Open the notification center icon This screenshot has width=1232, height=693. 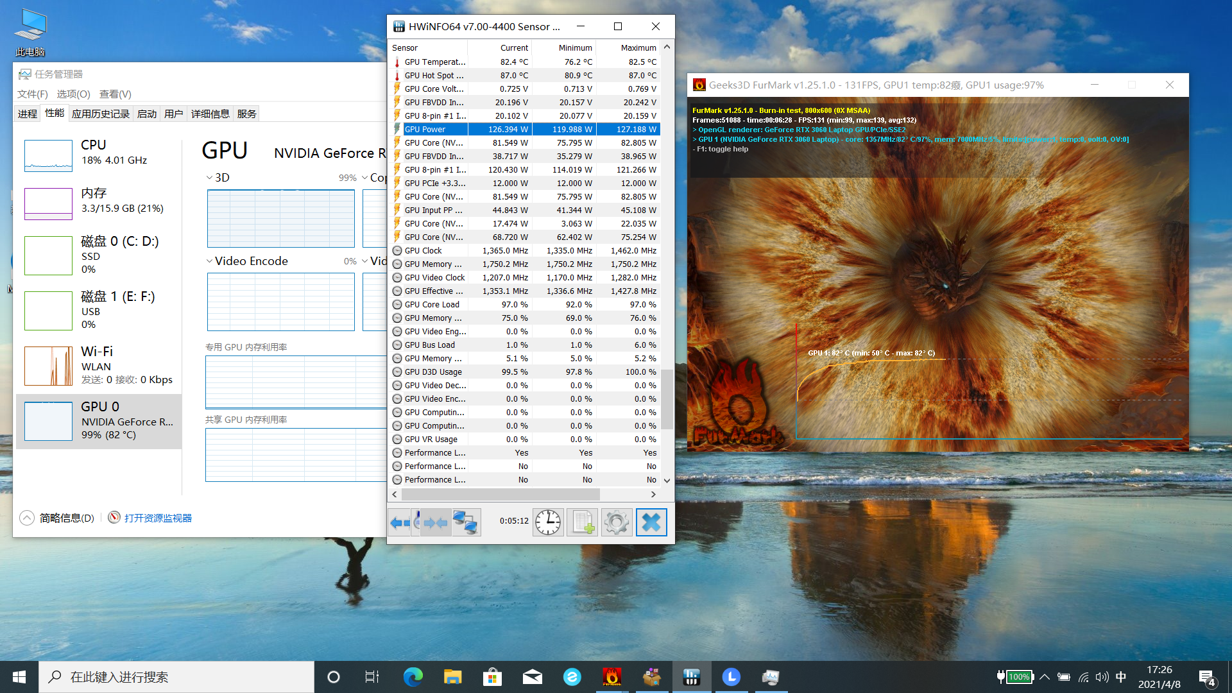(1206, 678)
